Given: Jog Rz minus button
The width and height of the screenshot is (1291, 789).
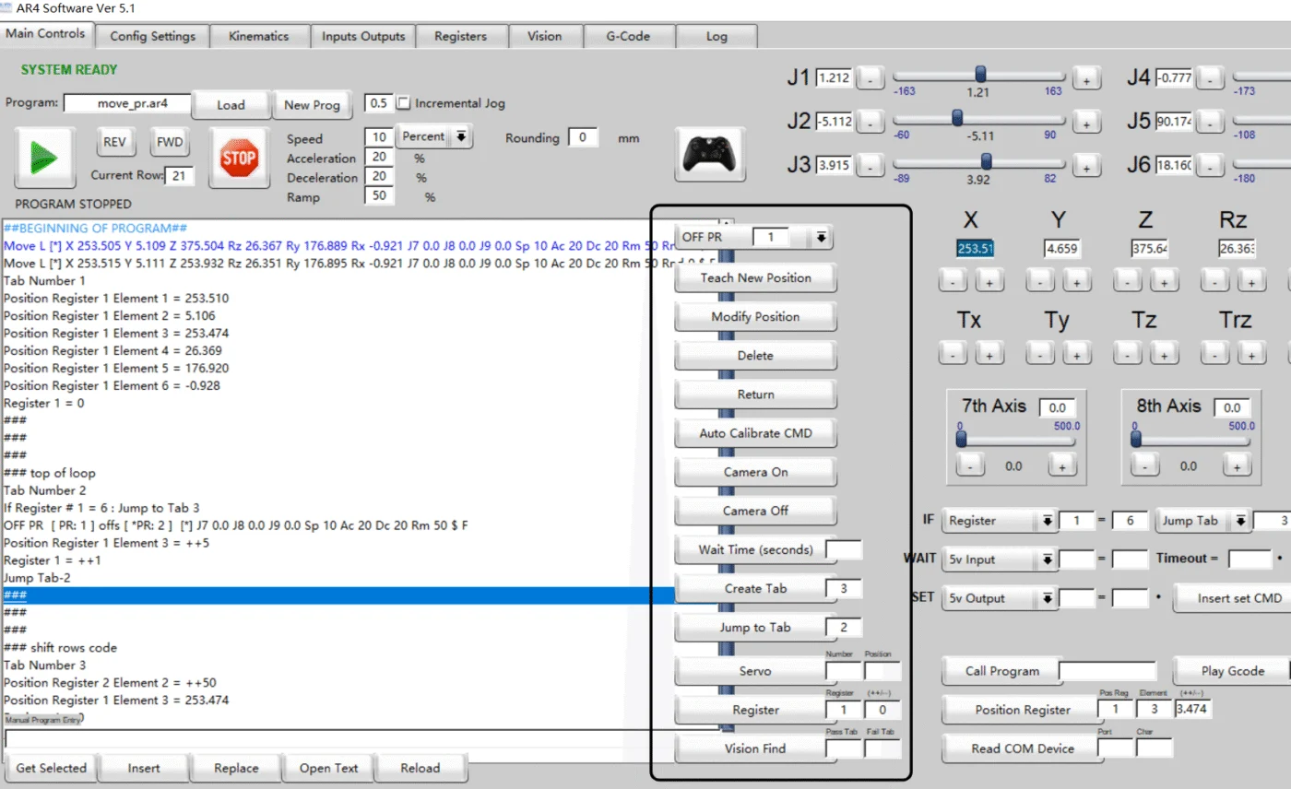Looking at the screenshot, I should click(1215, 279).
